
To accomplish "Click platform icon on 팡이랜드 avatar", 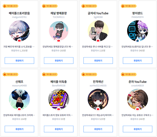I will (137, 41).
